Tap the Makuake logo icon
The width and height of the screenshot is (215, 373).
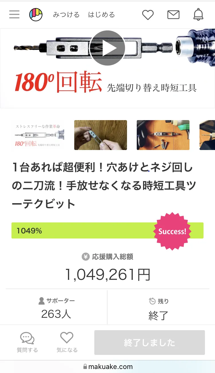(x=36, y=15)
